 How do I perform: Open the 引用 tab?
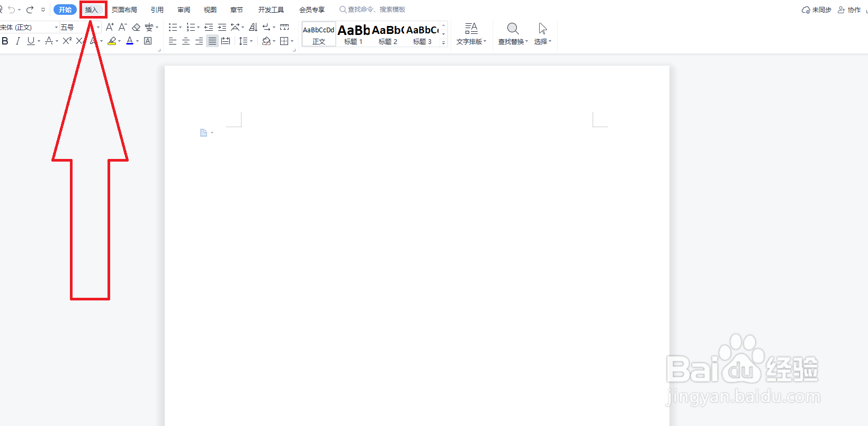(157, 10)
